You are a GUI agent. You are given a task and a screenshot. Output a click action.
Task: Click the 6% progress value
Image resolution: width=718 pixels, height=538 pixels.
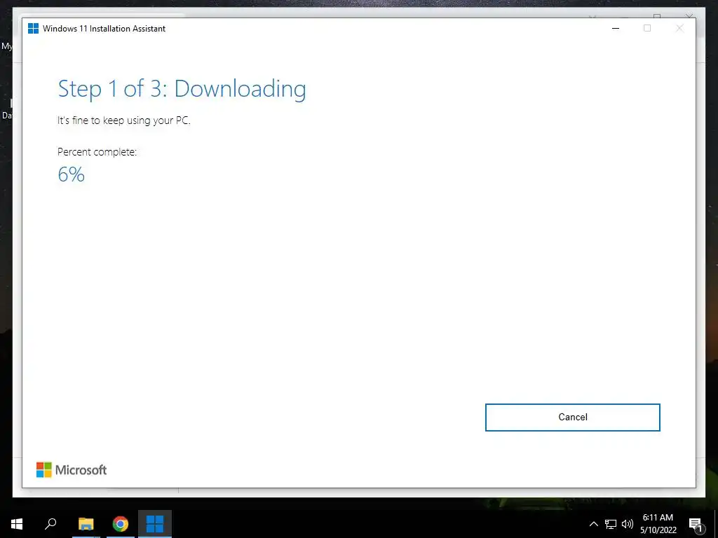click(x=71, y=174)
